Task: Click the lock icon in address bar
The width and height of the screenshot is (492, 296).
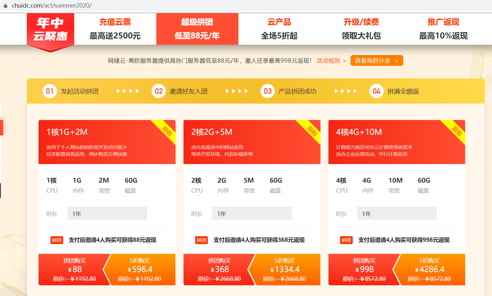Action: (5, 6)
